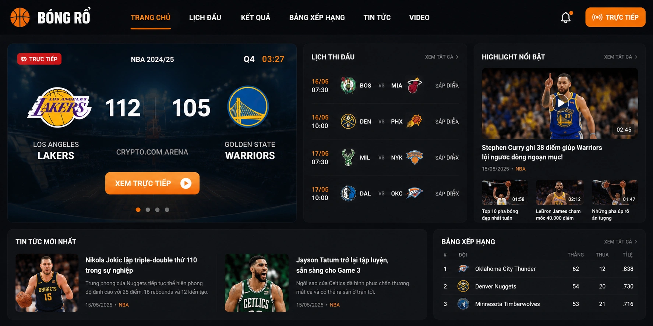This screenshot has height=326, width=653.
Task: Open the Top 10 pha bóng thumbnail
Action: [505, 192]
